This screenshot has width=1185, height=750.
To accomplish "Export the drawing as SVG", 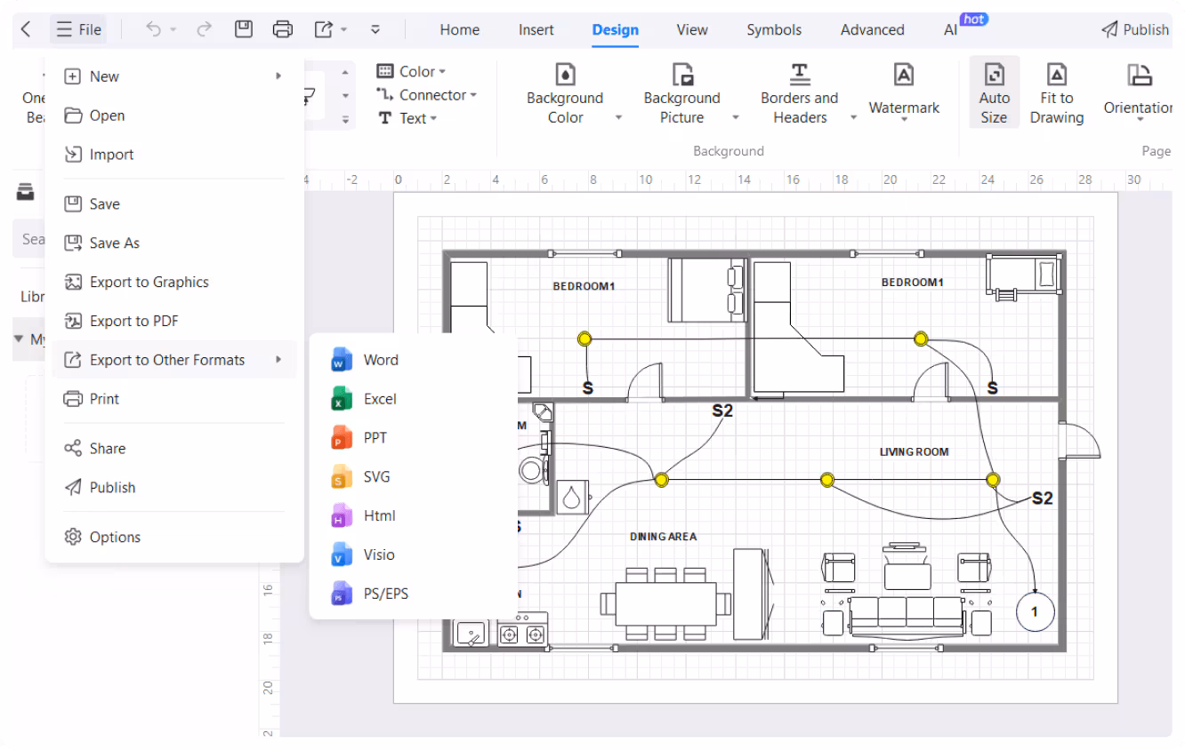I will pyautogui.click(x=375, y=476).
